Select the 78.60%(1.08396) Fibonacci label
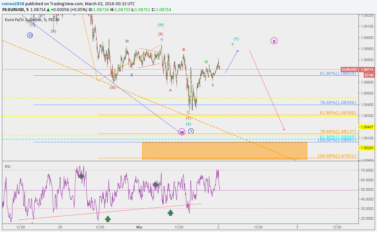The width and height of the screenshot is (377, 232). point(337,102)
